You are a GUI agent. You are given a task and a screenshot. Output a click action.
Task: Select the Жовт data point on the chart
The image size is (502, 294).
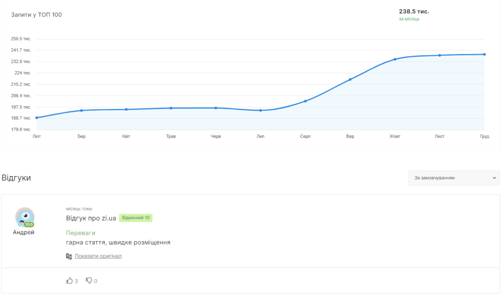pyautogui.click(x=395, y=59)
